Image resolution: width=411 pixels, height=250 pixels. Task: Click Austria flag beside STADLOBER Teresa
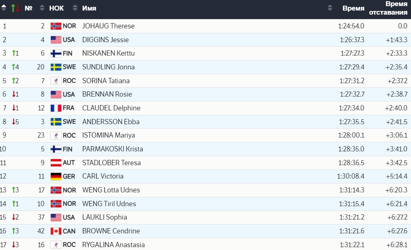[56, 163]
